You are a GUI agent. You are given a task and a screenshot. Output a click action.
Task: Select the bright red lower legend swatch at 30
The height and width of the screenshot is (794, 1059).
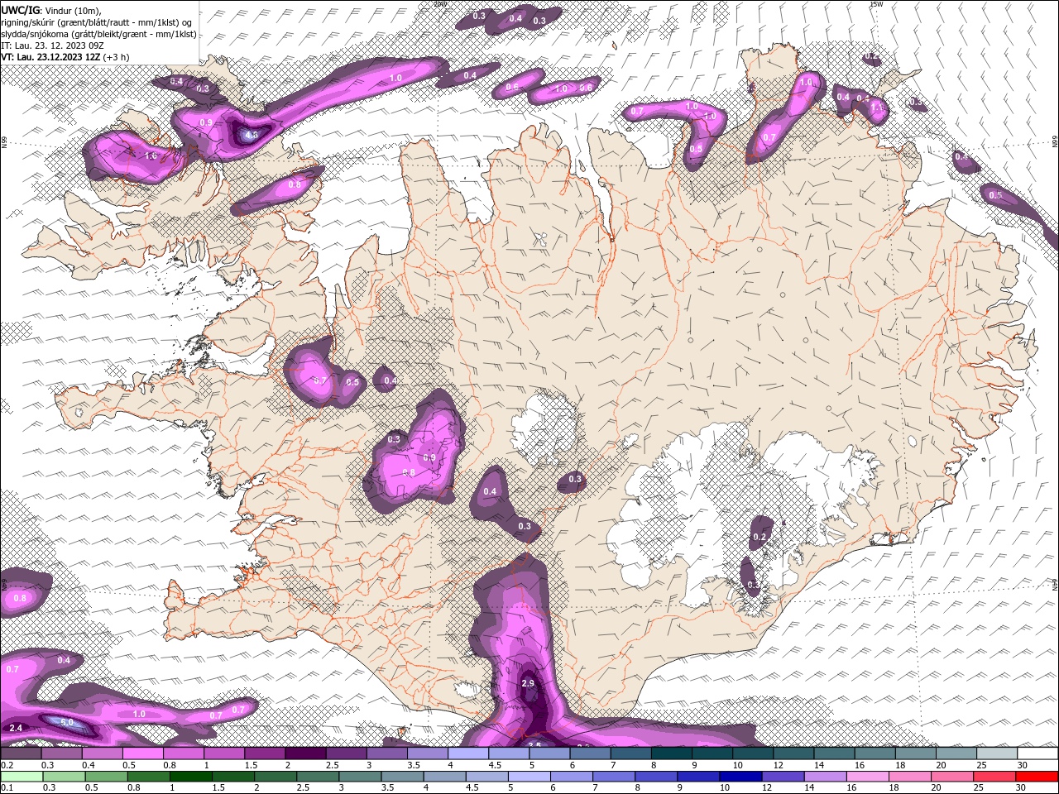tap(1036, 776)
